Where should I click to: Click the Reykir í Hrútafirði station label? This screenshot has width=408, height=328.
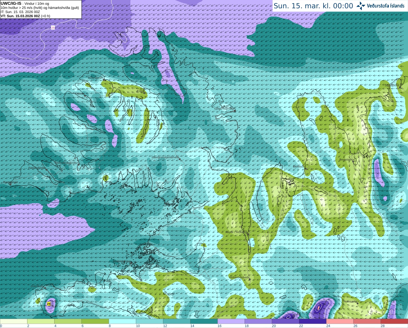click(x=236, y=232)
